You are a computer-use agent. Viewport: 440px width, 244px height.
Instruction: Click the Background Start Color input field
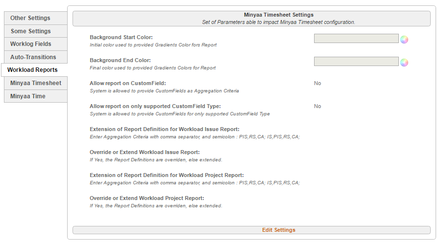coord(356,38)
